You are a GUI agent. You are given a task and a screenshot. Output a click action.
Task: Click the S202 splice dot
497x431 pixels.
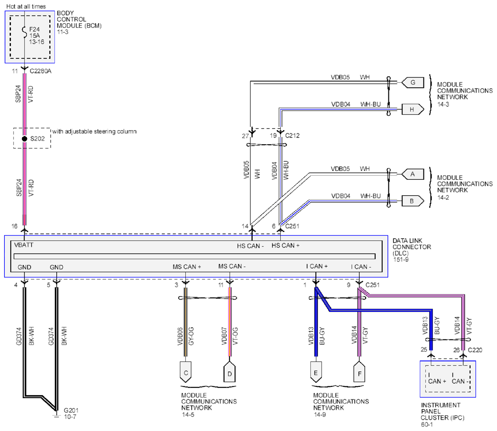coord(25,139)
